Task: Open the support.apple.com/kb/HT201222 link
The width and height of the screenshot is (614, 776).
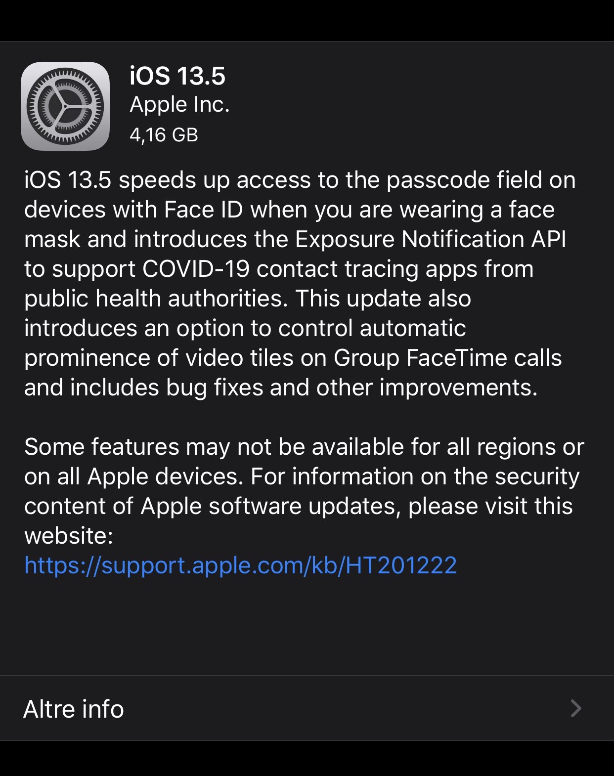Action: pos(240,565)
